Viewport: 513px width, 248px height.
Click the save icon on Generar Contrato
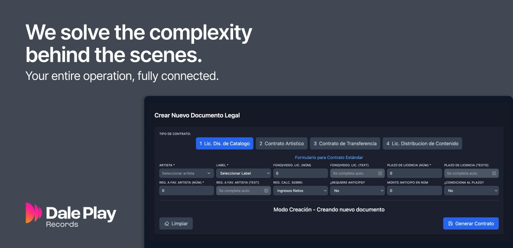pyautogui.click(x=451, y=224)
